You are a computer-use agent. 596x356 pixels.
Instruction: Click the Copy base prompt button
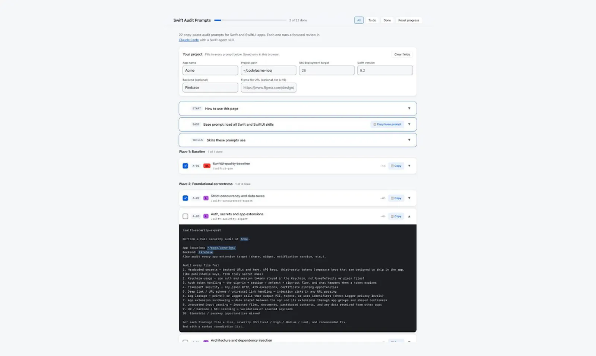387,124
